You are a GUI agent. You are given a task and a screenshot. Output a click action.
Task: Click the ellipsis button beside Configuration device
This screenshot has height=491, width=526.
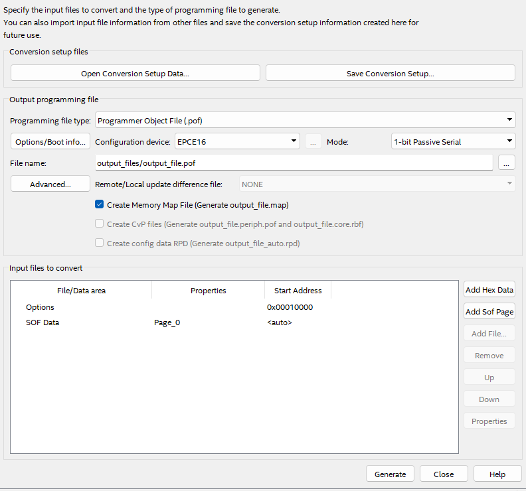tap(313, 141)
